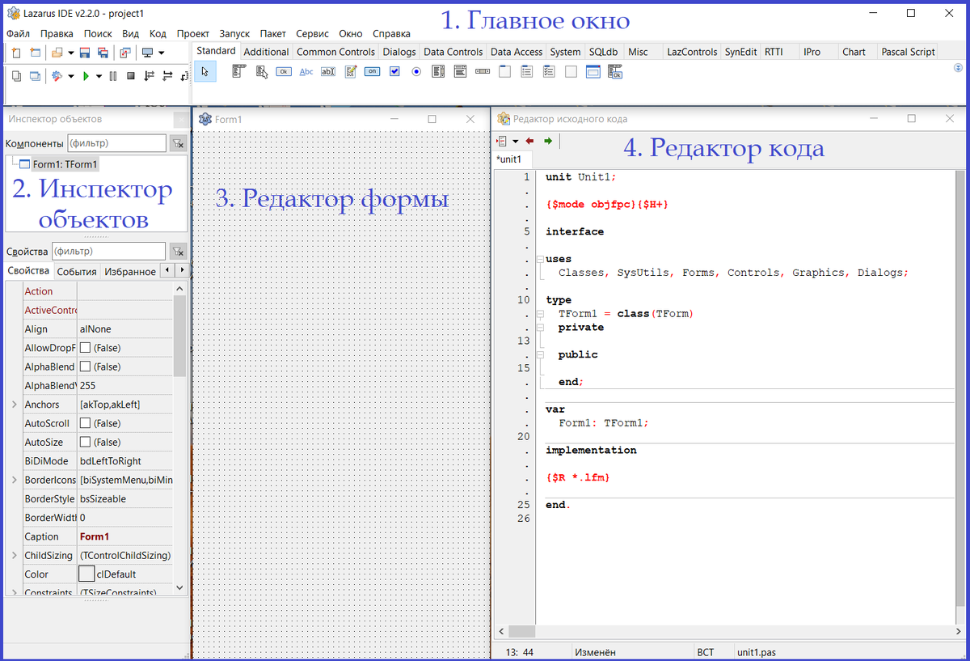Click the Компоненты filter input field
Screen dimensions: 970x661
116,143
